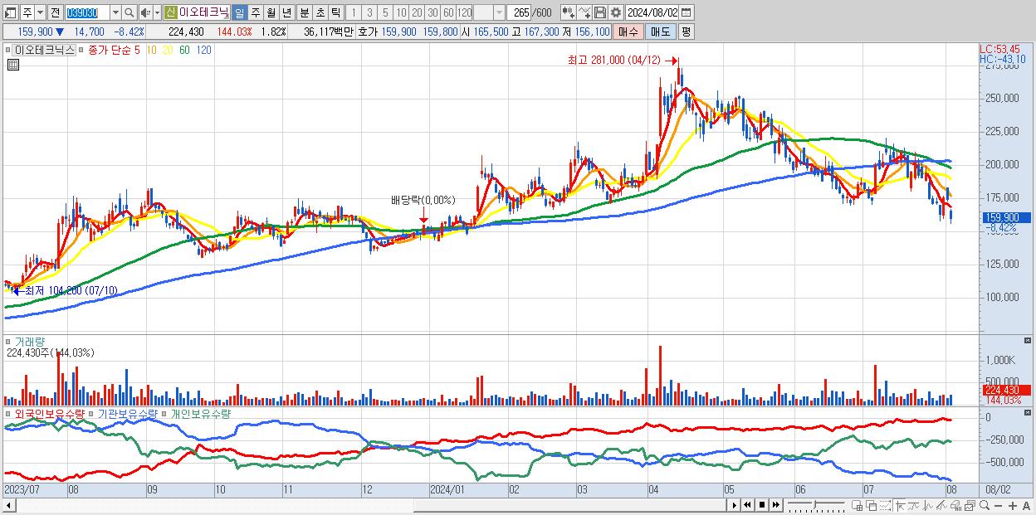This screenshot has height=515, width=1036.
Task: Select the 주 weekly period toggle
Action: pyautogui.click(x=255, y=12)
